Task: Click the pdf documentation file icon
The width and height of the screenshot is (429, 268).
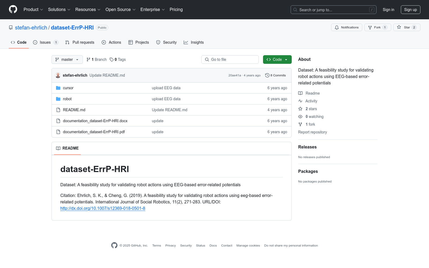Action: point(58,132)
